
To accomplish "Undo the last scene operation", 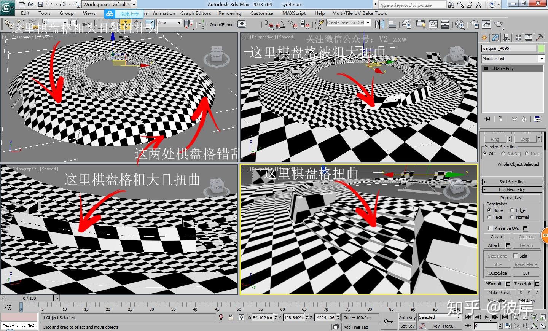I will (x=49, y=5).
